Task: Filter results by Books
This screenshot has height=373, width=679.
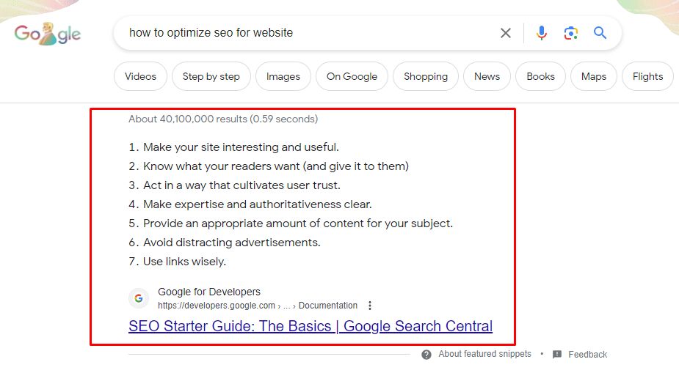Action: pos(540,76)
